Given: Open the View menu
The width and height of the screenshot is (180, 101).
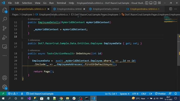Looking at the screenshot, I should coord(37,3).
